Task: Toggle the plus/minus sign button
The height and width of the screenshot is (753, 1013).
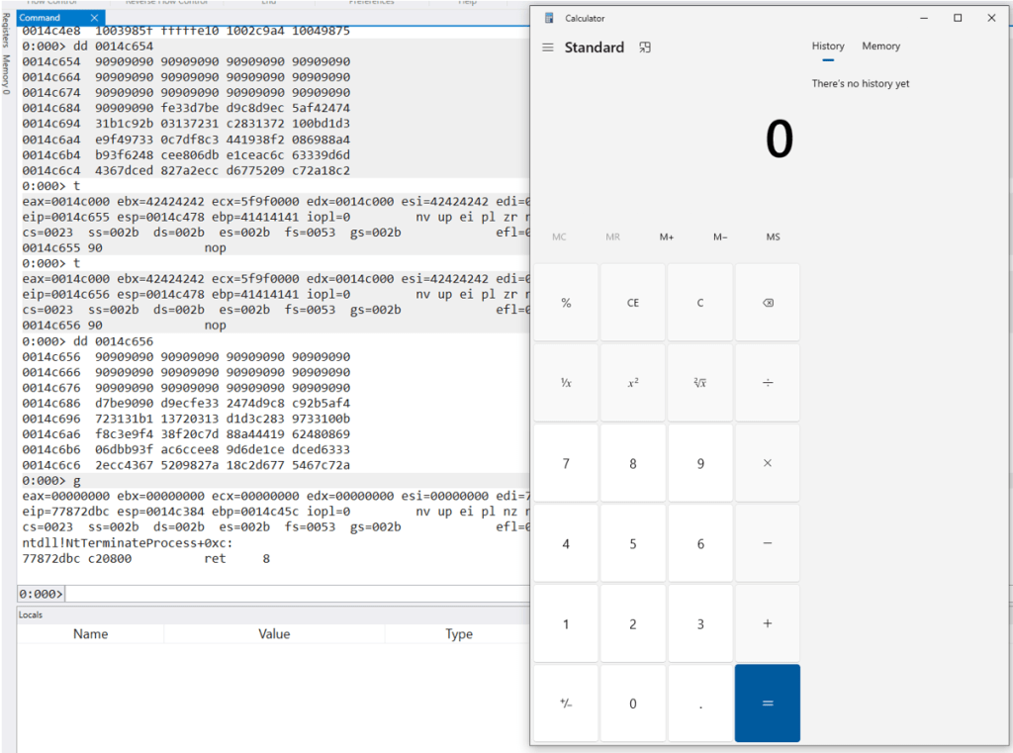Action: 566,704
